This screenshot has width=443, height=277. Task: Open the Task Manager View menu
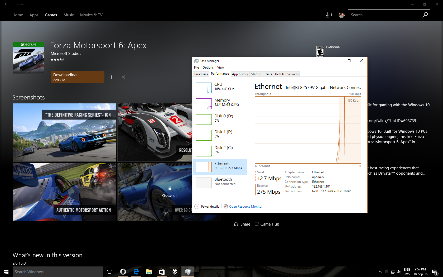pyautogui.click(x=220, y=68)
